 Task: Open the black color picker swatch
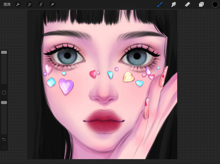point(215,4)
